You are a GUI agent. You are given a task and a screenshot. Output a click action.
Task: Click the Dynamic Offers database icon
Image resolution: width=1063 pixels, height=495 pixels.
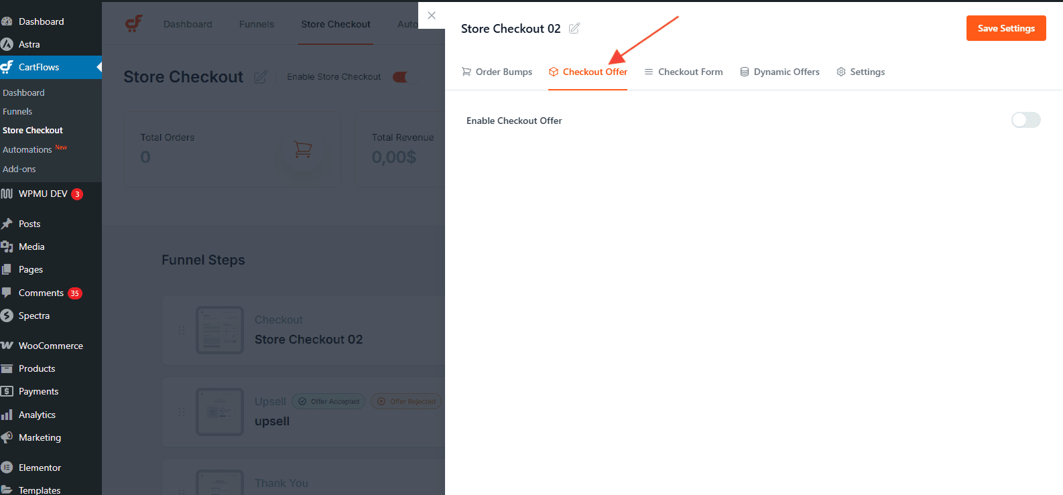[x=744, y=72]
